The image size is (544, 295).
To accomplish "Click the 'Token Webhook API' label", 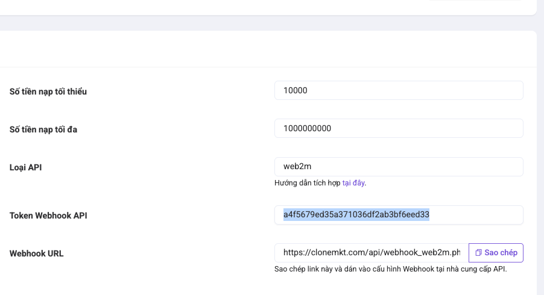I will [48, 216].
